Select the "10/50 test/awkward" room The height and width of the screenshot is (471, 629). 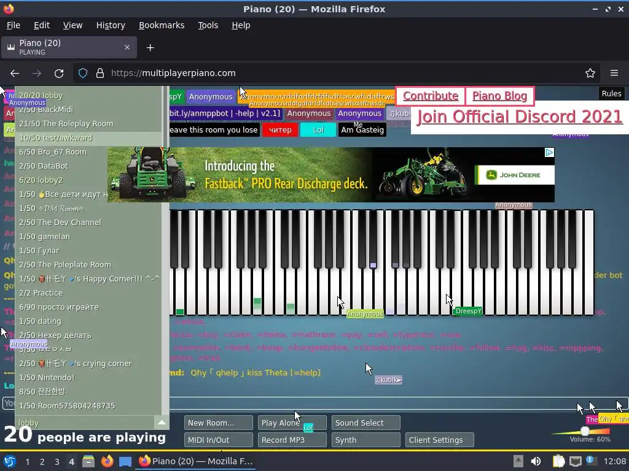(x=88, y=138)
